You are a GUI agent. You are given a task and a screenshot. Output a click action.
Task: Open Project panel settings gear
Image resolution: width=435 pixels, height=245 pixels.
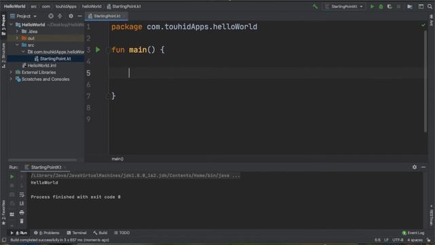pyautogui.click(x=71, y=16)
